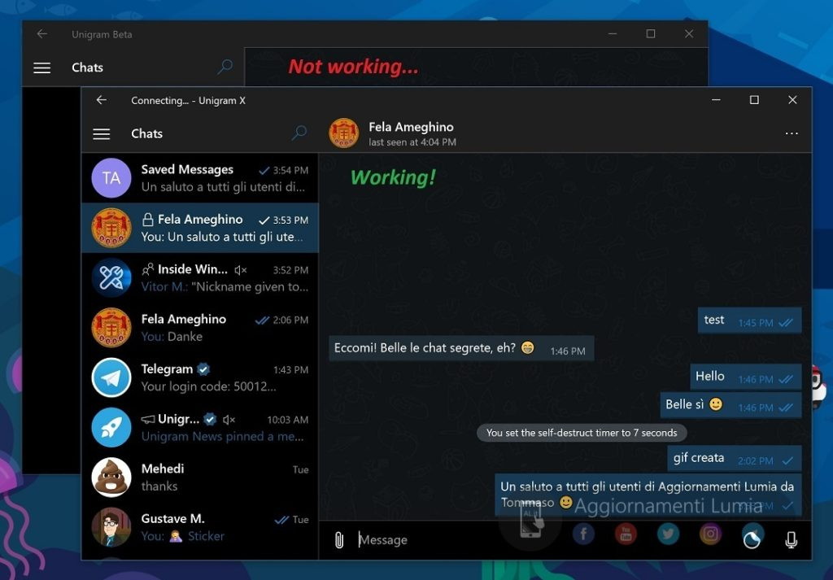Open Saved Messages via the TA avatar

[111, 178]
